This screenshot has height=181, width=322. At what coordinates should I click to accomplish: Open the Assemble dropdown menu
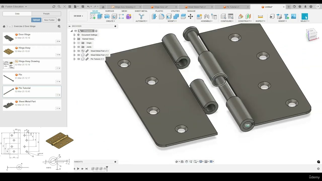point(207,21)
